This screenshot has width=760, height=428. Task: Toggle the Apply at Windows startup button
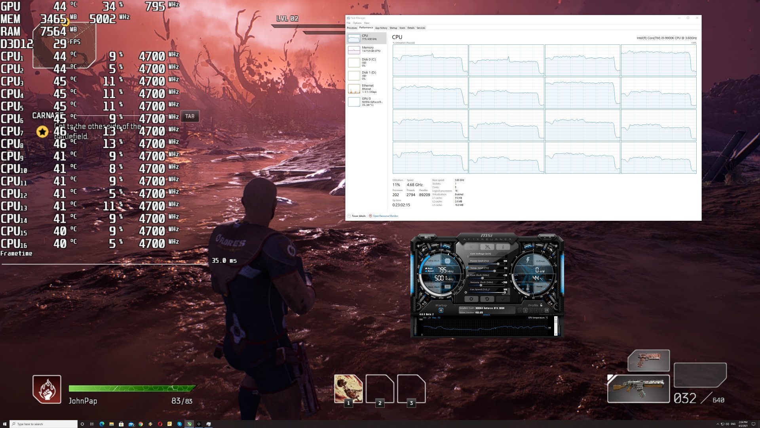(x=441, y=310)
